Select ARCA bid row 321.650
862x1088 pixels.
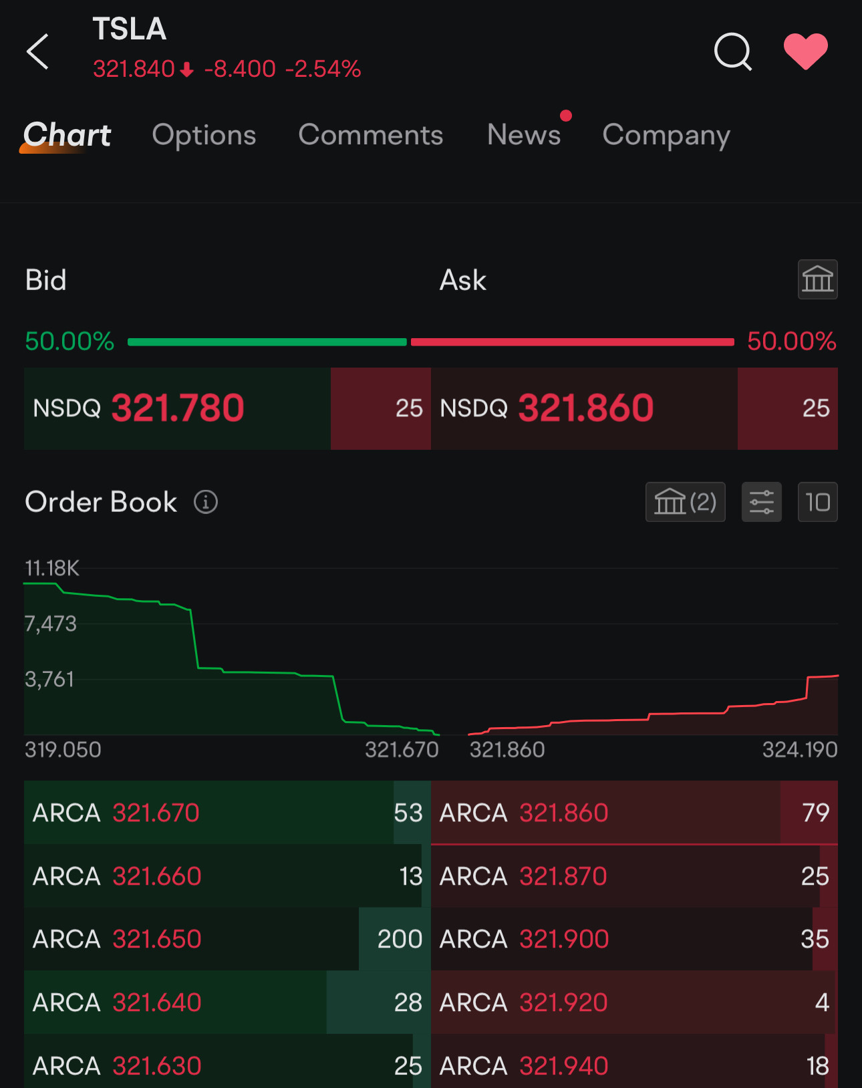(227, 939)
